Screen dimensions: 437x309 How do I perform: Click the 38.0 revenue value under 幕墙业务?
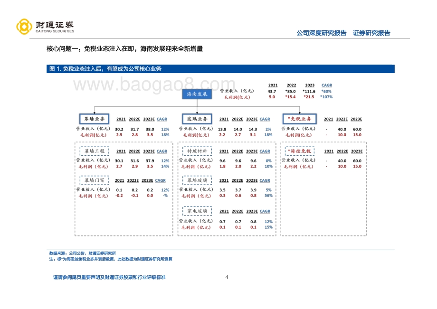coord(150,129)
